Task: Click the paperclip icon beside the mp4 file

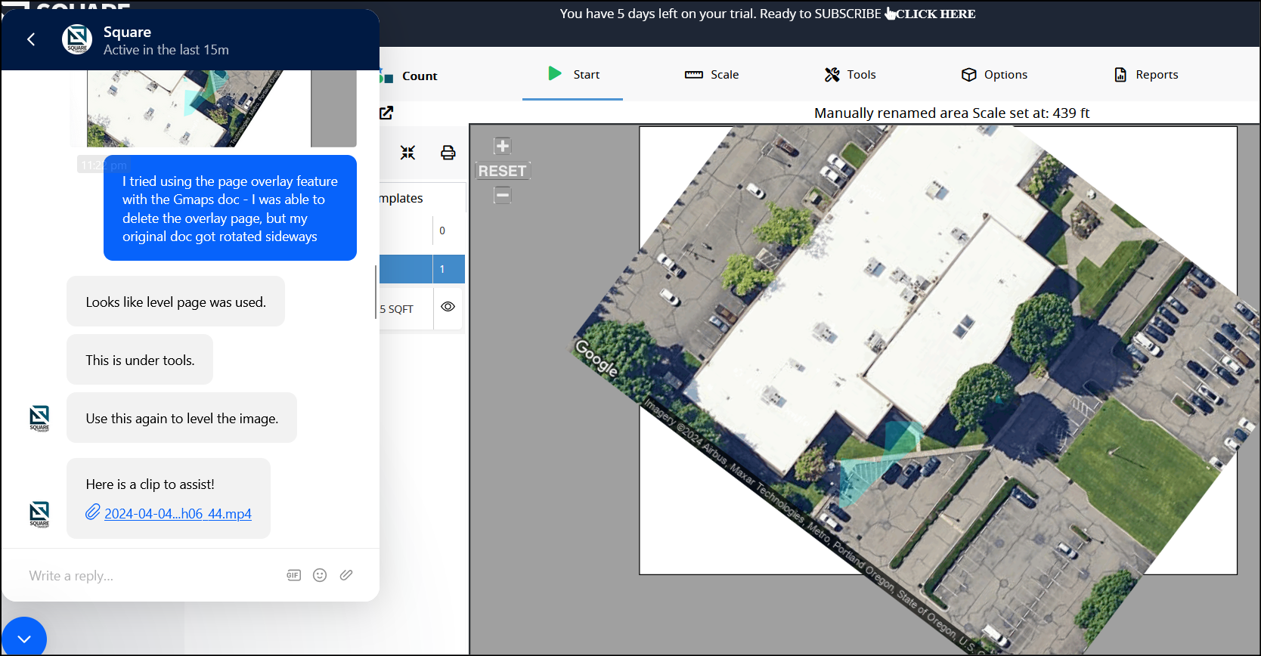Action: tap(93, 512)
